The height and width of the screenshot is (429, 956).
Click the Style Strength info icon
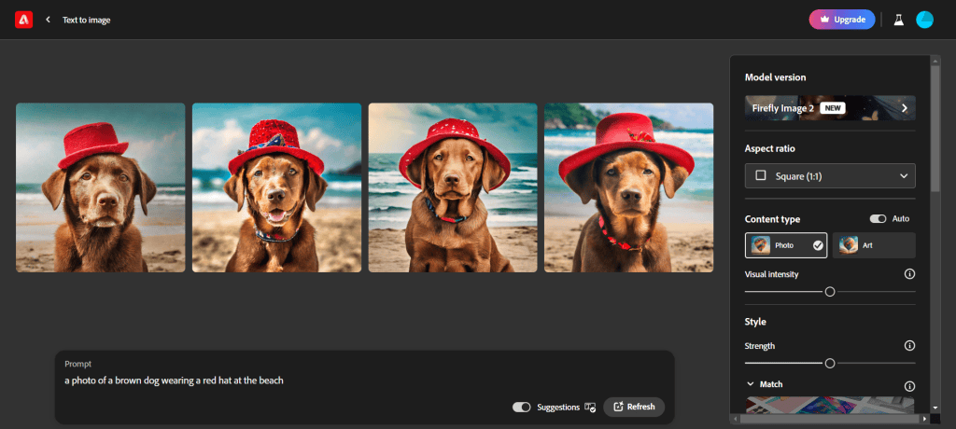point(909,345)
